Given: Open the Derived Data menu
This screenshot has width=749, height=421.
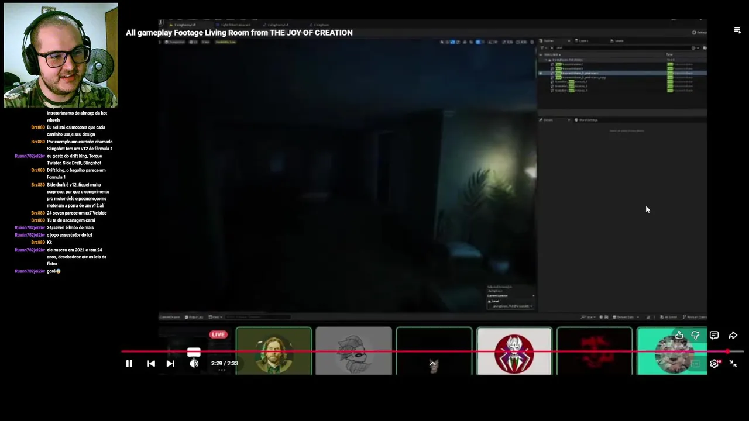Looking at the screenshot, I should coord(626,317).
